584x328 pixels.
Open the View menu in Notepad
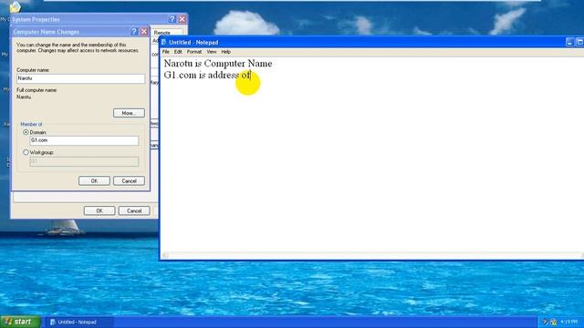click(x=212, y=52)
